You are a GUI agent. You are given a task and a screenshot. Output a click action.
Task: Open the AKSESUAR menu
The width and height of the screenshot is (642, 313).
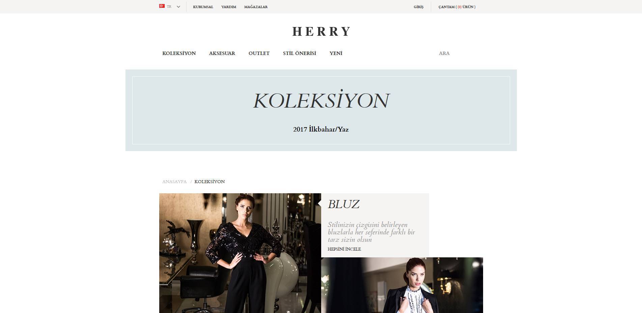222,53
